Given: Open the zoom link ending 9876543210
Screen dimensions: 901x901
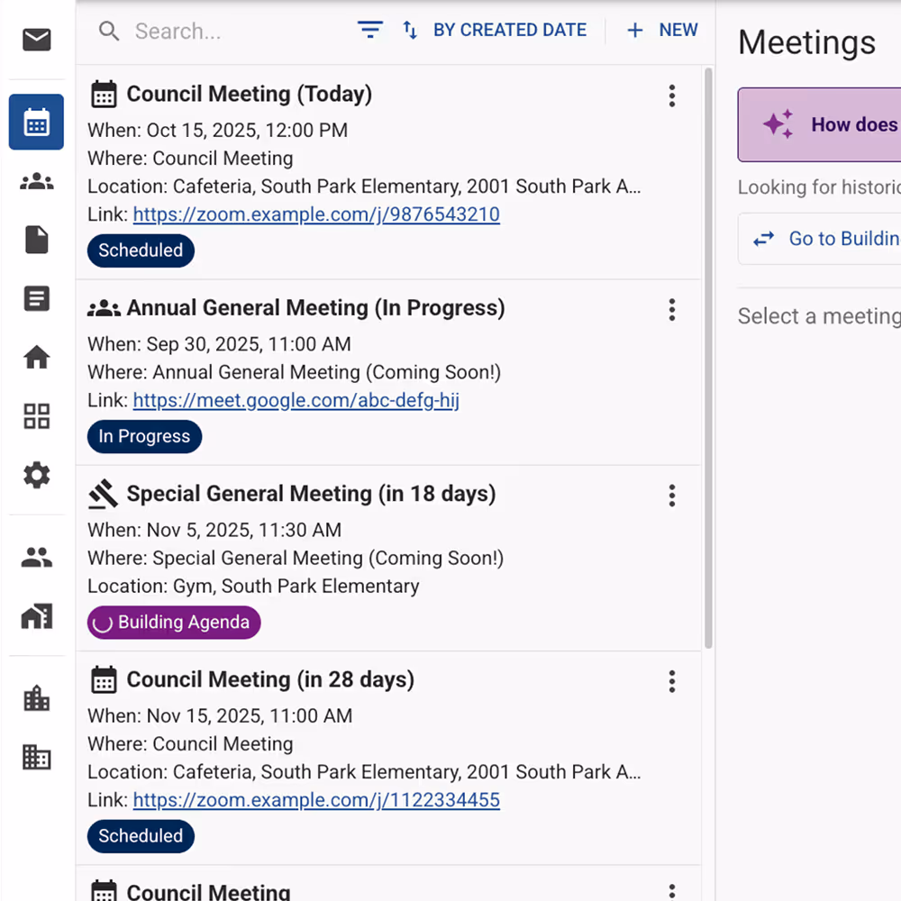Looking at the screenshot, I should (316, 214).
